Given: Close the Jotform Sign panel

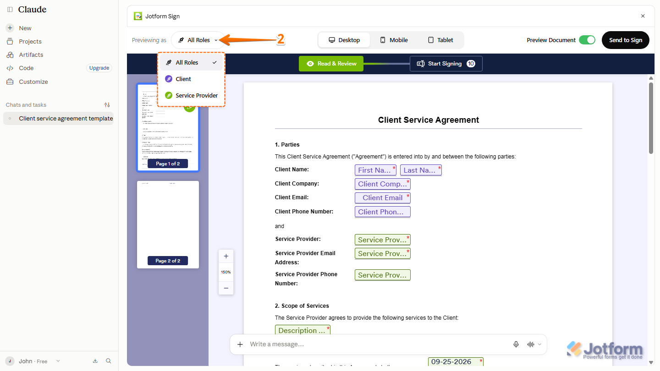Looking at the screenshot, I should 643,16.
